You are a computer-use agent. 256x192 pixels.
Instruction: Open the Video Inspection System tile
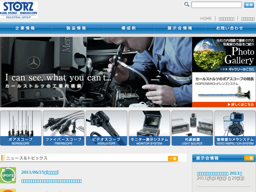(235, 128)
